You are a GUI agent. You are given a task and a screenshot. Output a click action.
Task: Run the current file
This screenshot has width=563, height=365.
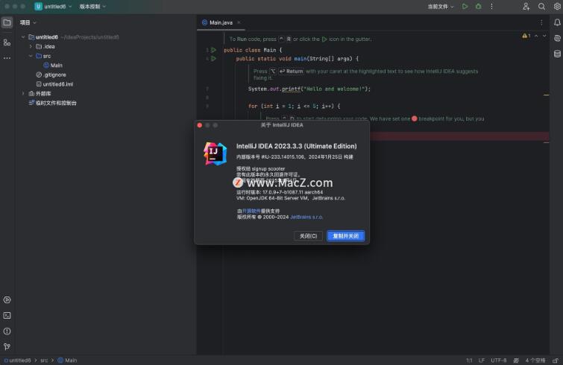click(465, 7)
